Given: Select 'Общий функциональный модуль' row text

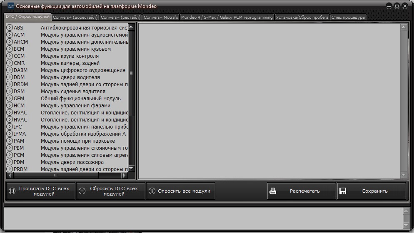Looking at the screenshot, I should (x=80, y=99).
